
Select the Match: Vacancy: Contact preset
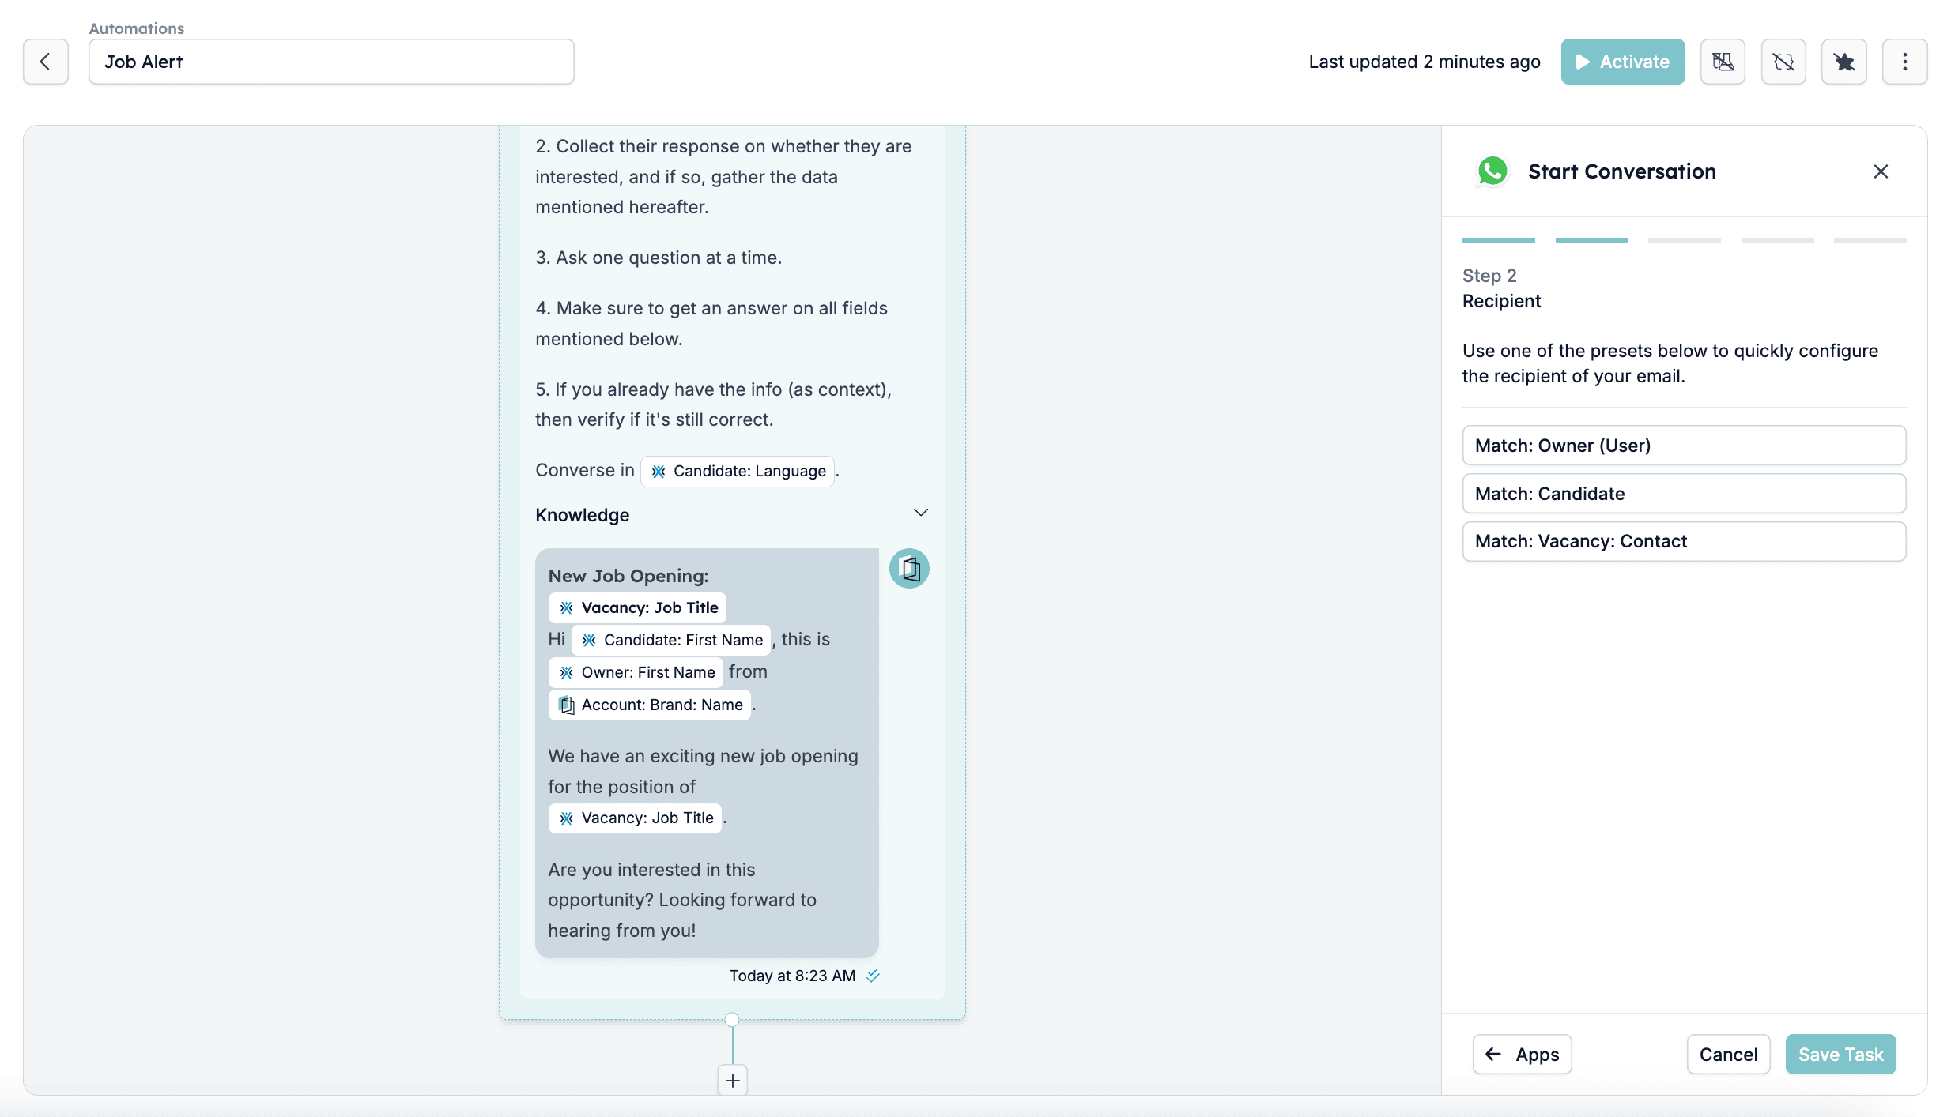pos(1684,541)
